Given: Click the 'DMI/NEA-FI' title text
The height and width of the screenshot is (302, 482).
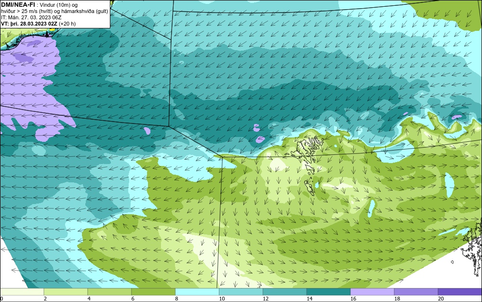Looking at the screenshot, I should click(18, 4).
